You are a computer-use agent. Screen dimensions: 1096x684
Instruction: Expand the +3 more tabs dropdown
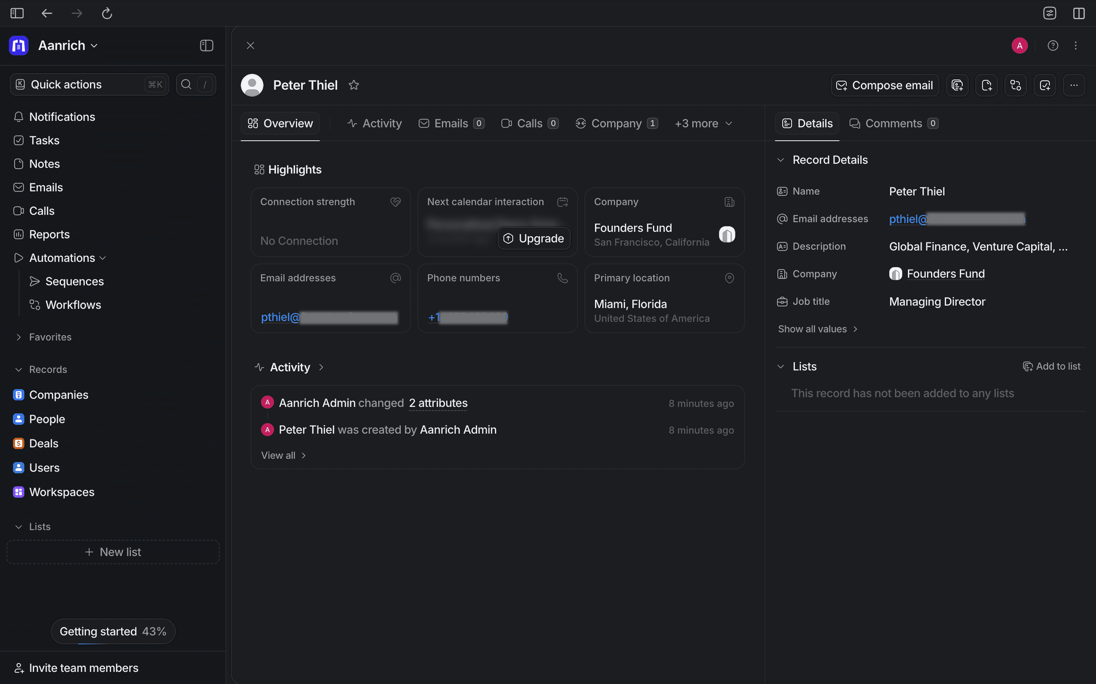703,124
